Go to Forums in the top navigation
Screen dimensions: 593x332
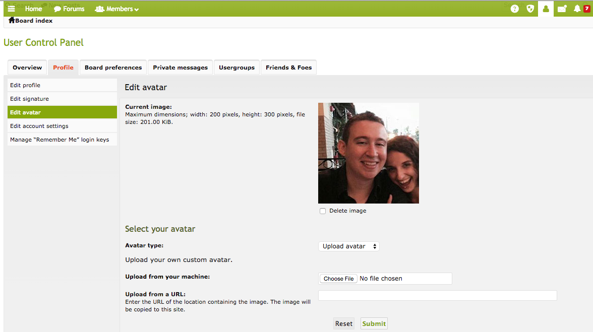69,9
